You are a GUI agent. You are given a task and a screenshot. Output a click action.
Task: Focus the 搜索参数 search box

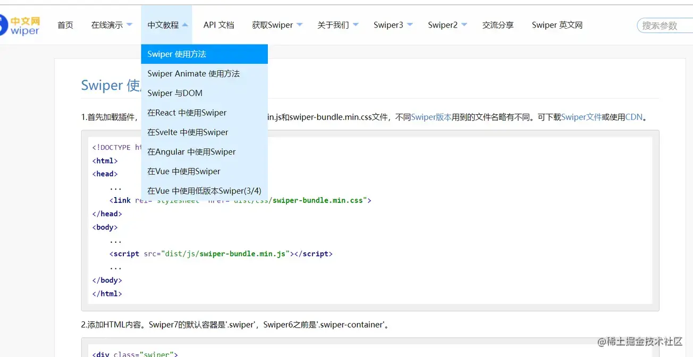coord(665,25)
